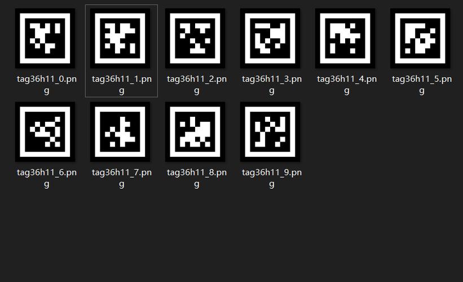Click the tag36h11_7.png thumbnail image
Viewport: 463px width, 282px height.
click(x=120, y=132)
